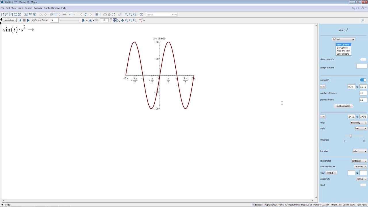Open the axis coordinates dropdown
Viewport: 368px width, 207px height.
tap(360, 167)
